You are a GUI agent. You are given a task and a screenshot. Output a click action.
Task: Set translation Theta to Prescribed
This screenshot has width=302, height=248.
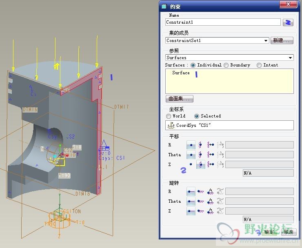tap(211, 155)
